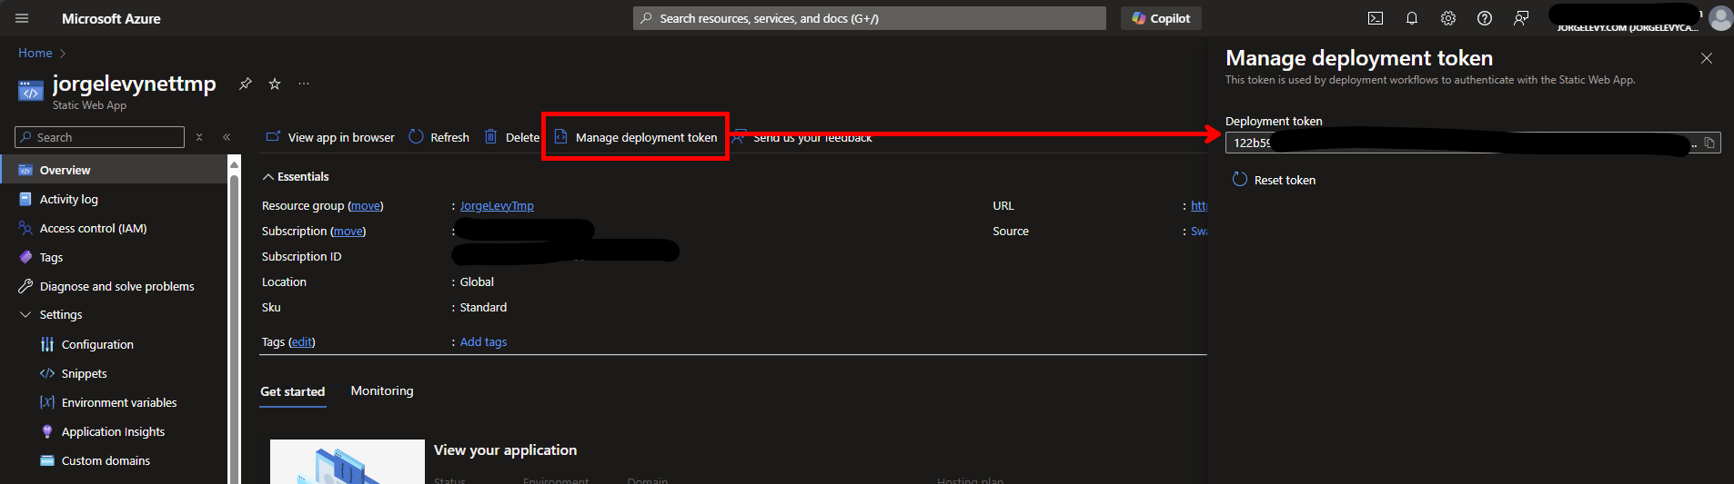
Task: Click the View your application thumbnail
Action: [x=348, y=461]
